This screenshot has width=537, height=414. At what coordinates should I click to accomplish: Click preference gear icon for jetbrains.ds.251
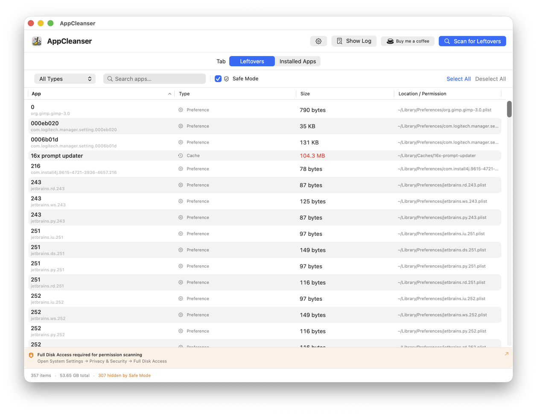[181, 250]
